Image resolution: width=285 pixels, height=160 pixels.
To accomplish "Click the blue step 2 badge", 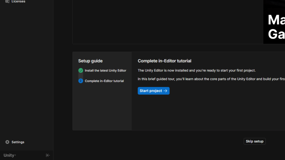I will pyautogui.click(x=81, y=81).
